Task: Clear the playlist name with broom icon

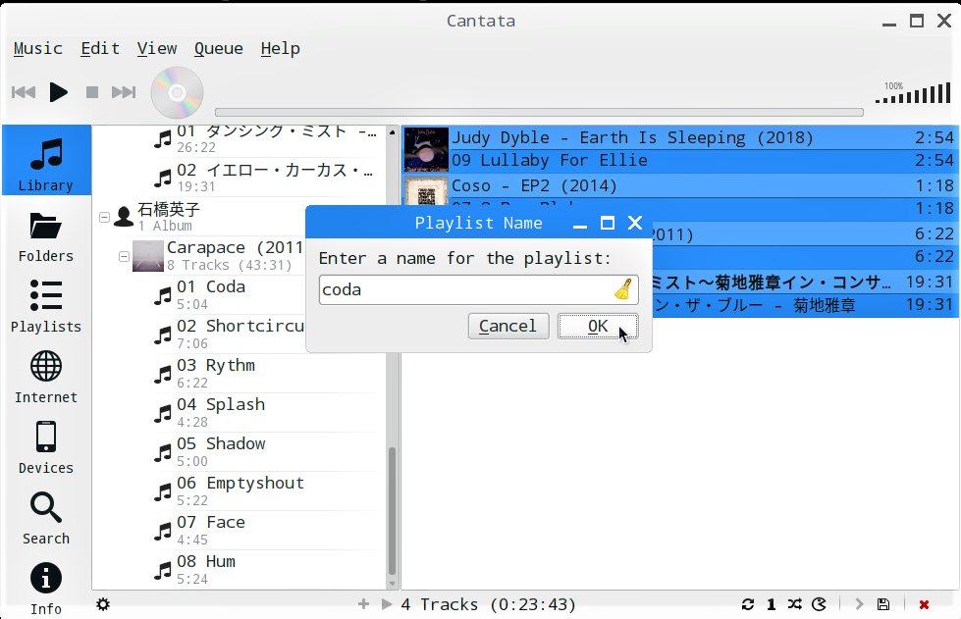Action: [x=623, y=289]
